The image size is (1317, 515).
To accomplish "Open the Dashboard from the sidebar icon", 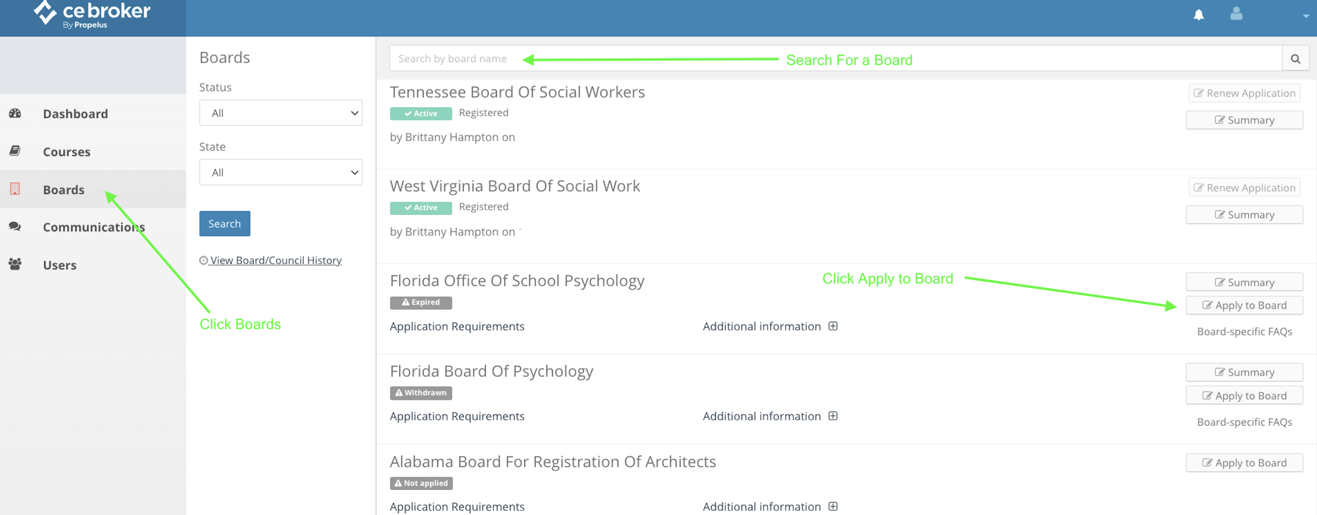I will tap(15, 113).
